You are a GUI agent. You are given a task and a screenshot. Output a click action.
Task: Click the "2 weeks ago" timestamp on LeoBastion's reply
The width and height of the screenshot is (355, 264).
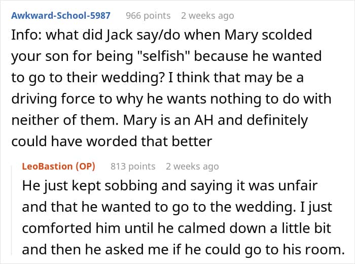[x=192, y=166]
